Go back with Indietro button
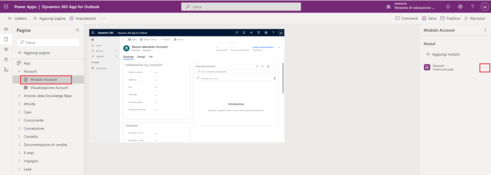This screenshot has height=175, width=491. (17, 18)
